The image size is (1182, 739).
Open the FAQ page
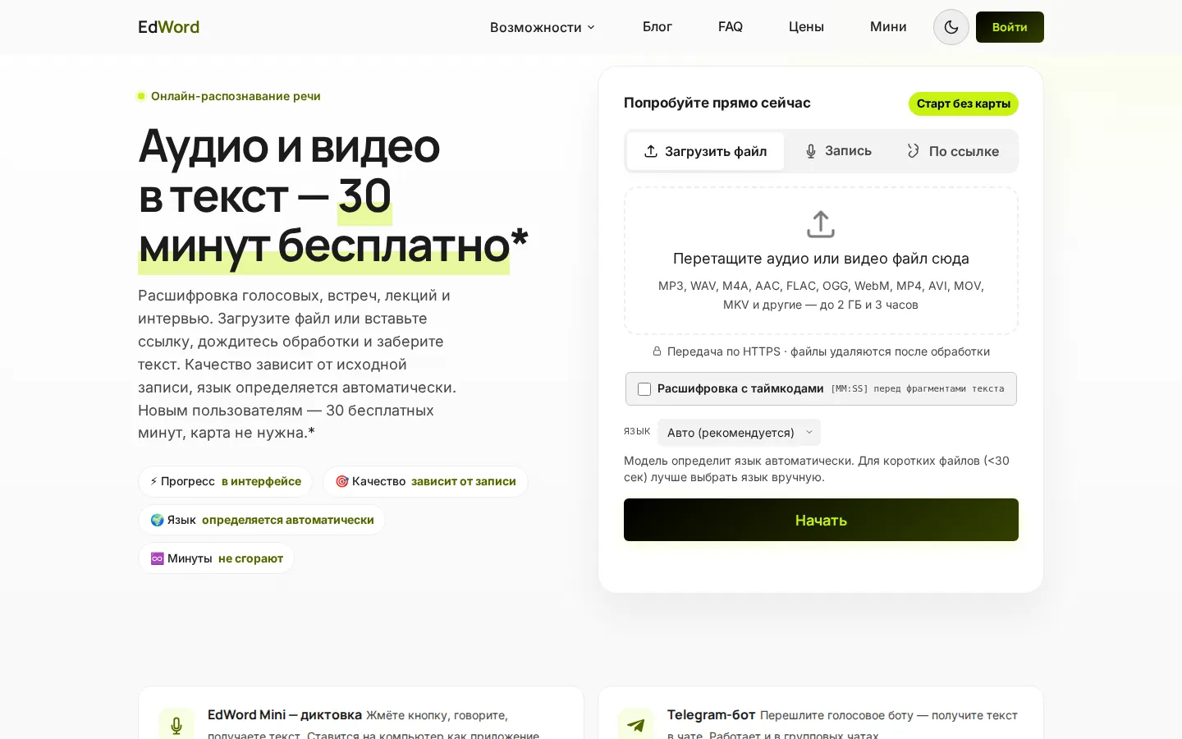click(x=730, y=27)
